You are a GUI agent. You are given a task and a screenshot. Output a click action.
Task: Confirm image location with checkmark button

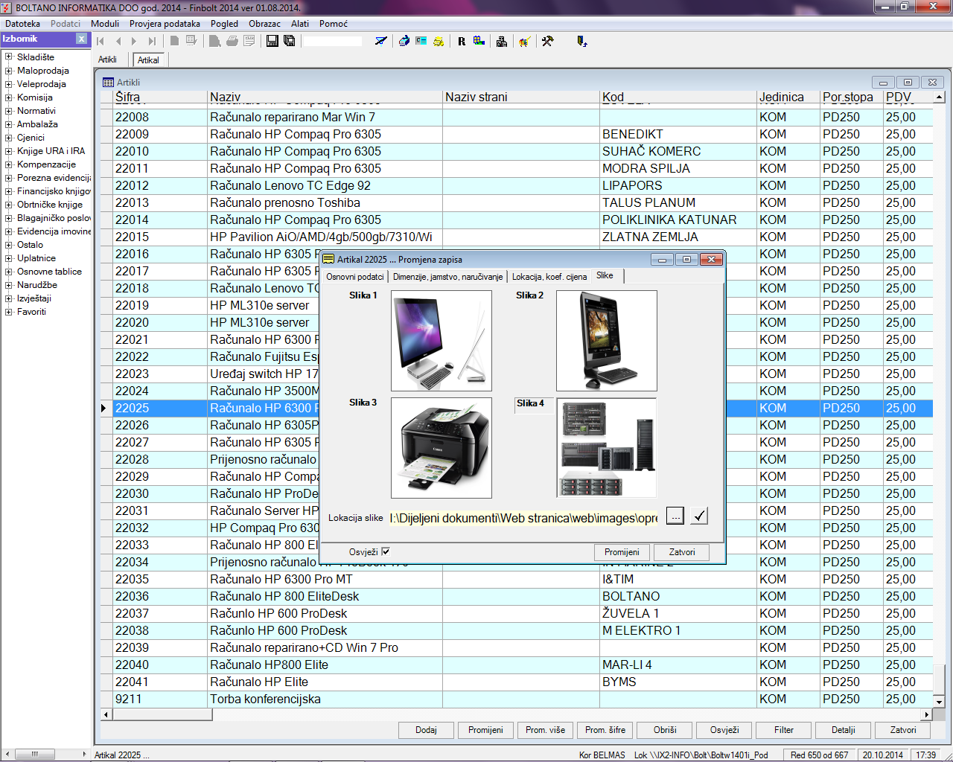[x=698, y=516]
